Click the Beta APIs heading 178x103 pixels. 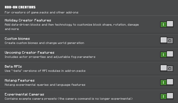pos(13,66)
